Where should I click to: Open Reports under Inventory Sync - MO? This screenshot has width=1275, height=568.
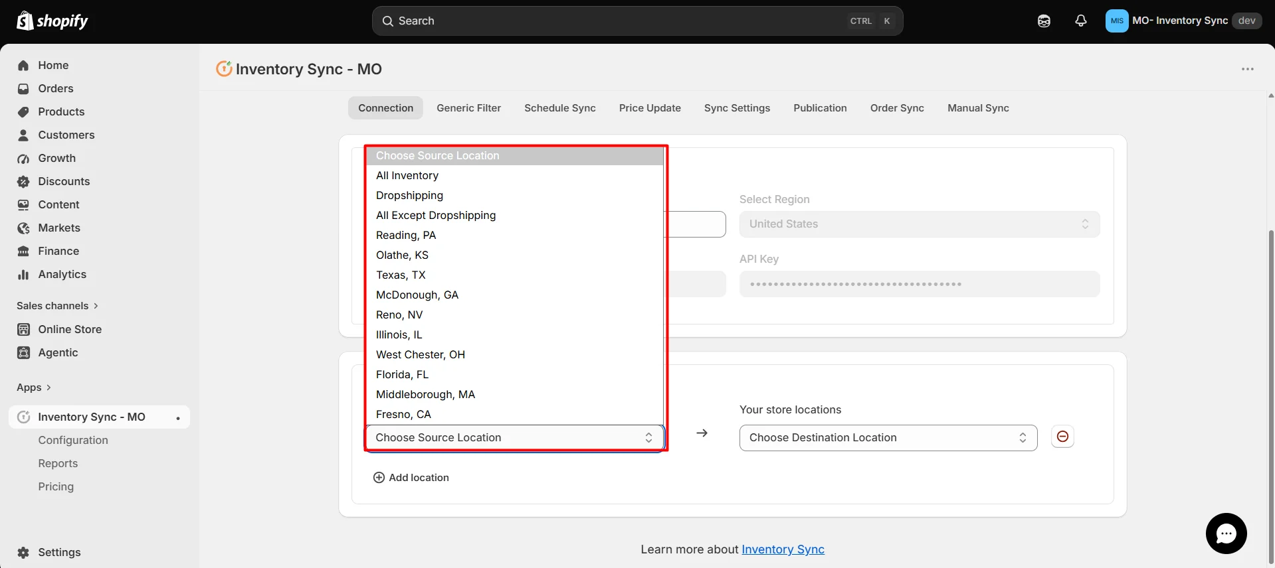point(58,463)
